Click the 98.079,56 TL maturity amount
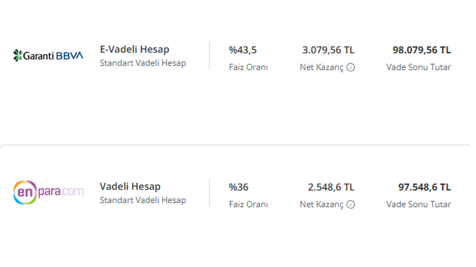The height and width of the screenshot is (267, 476). coord(422,50)
